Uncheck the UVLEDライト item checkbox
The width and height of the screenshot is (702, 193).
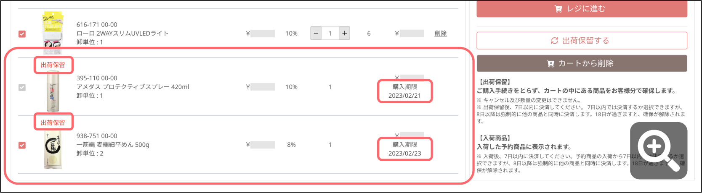tap(22, 34)
